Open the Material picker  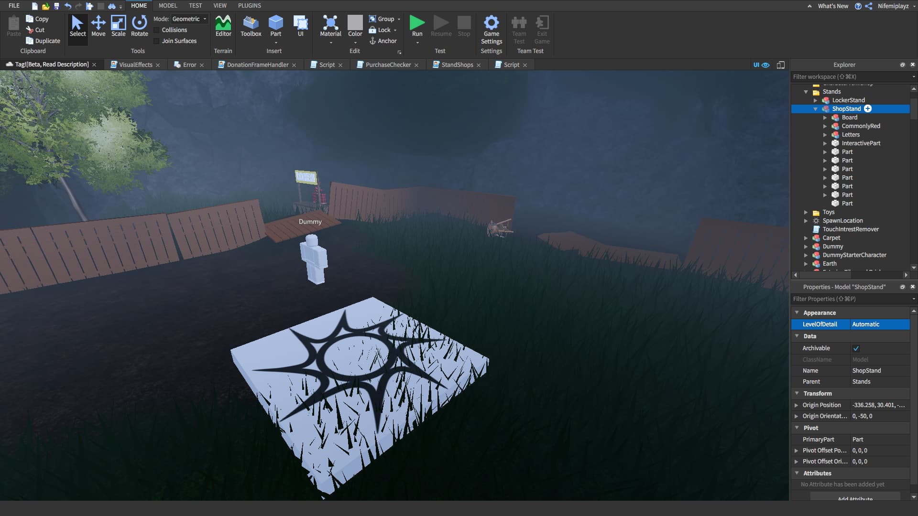tap(330, 26)
